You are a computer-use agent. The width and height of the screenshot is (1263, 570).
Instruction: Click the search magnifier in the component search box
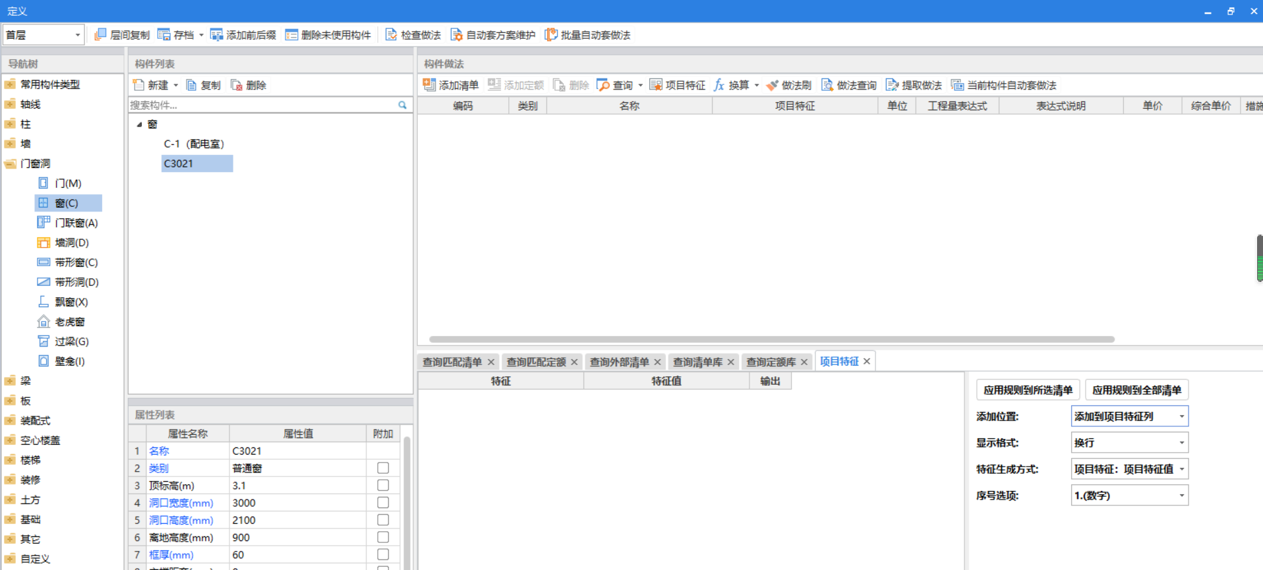tap(402, 105)
